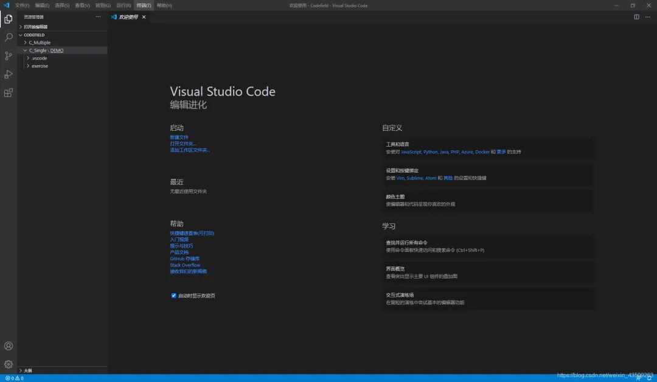Viewport: 657px width, 382px height.
Task: Open the Extensions view
Action: [9, 92]
